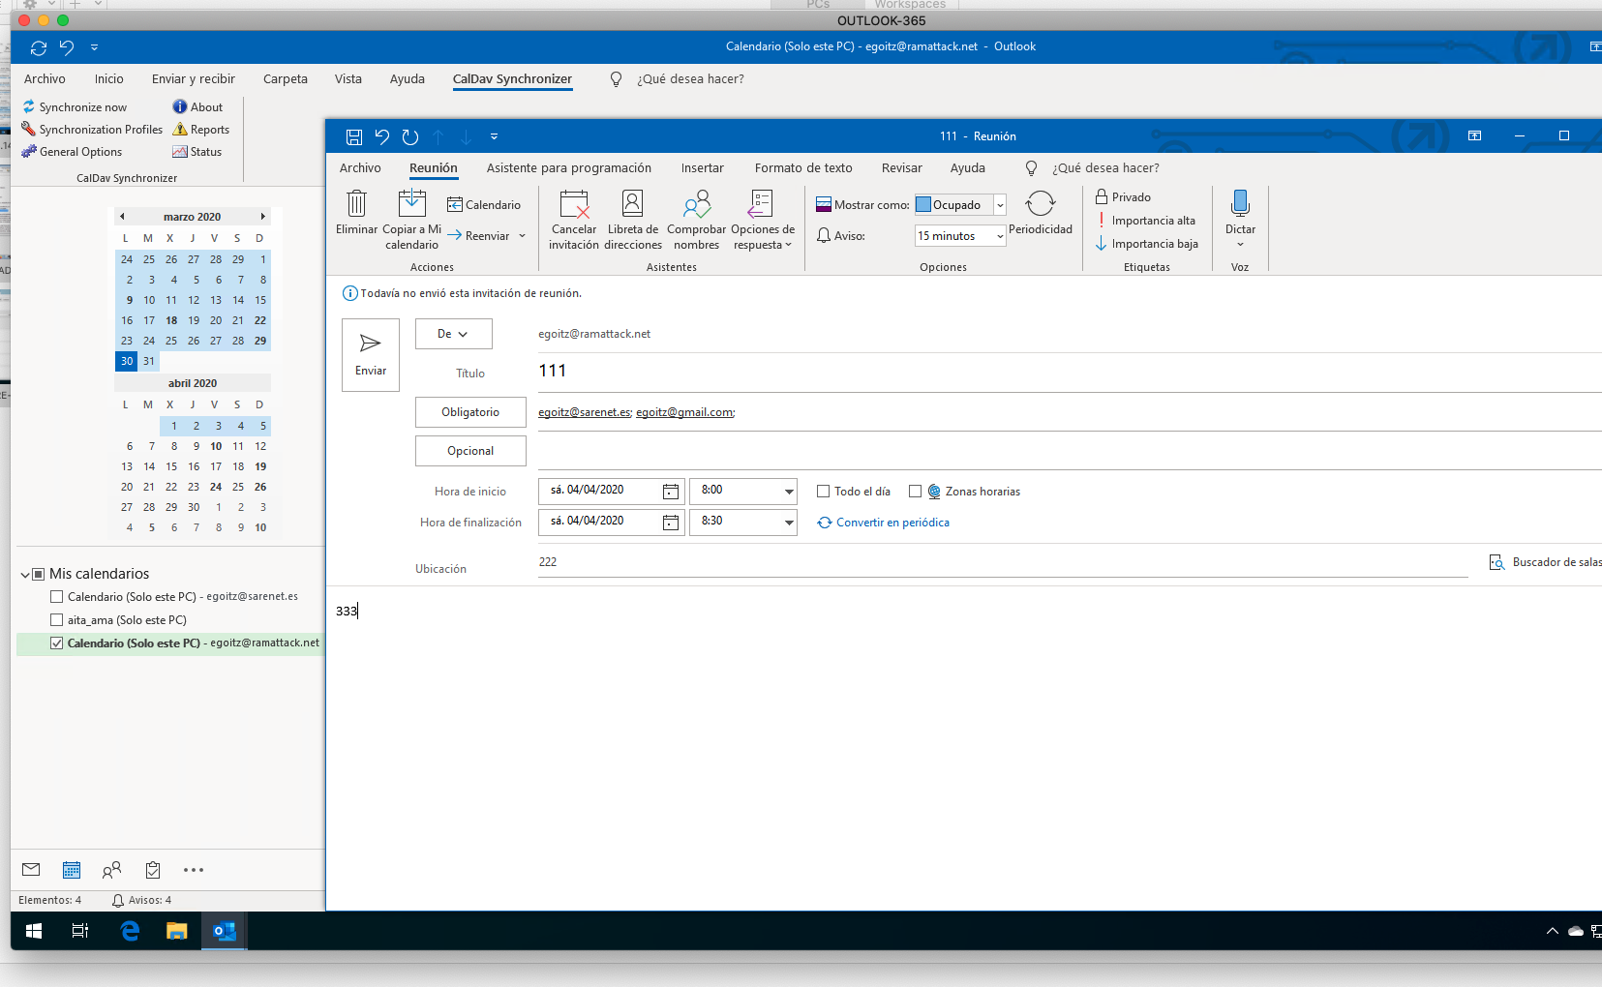This screenshot has width=1602, height=987.
Task: Click the save icon in meeting window
Action: (x=354, y=136)
